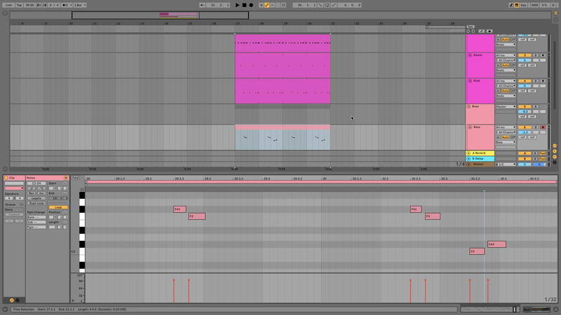Open Master track 1/2 output dropdown
The width and height of the screenshot is (561, 315).
(x=506, y=164)
